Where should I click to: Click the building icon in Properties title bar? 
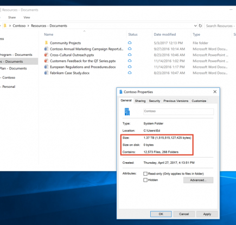(x=121, y=92)
